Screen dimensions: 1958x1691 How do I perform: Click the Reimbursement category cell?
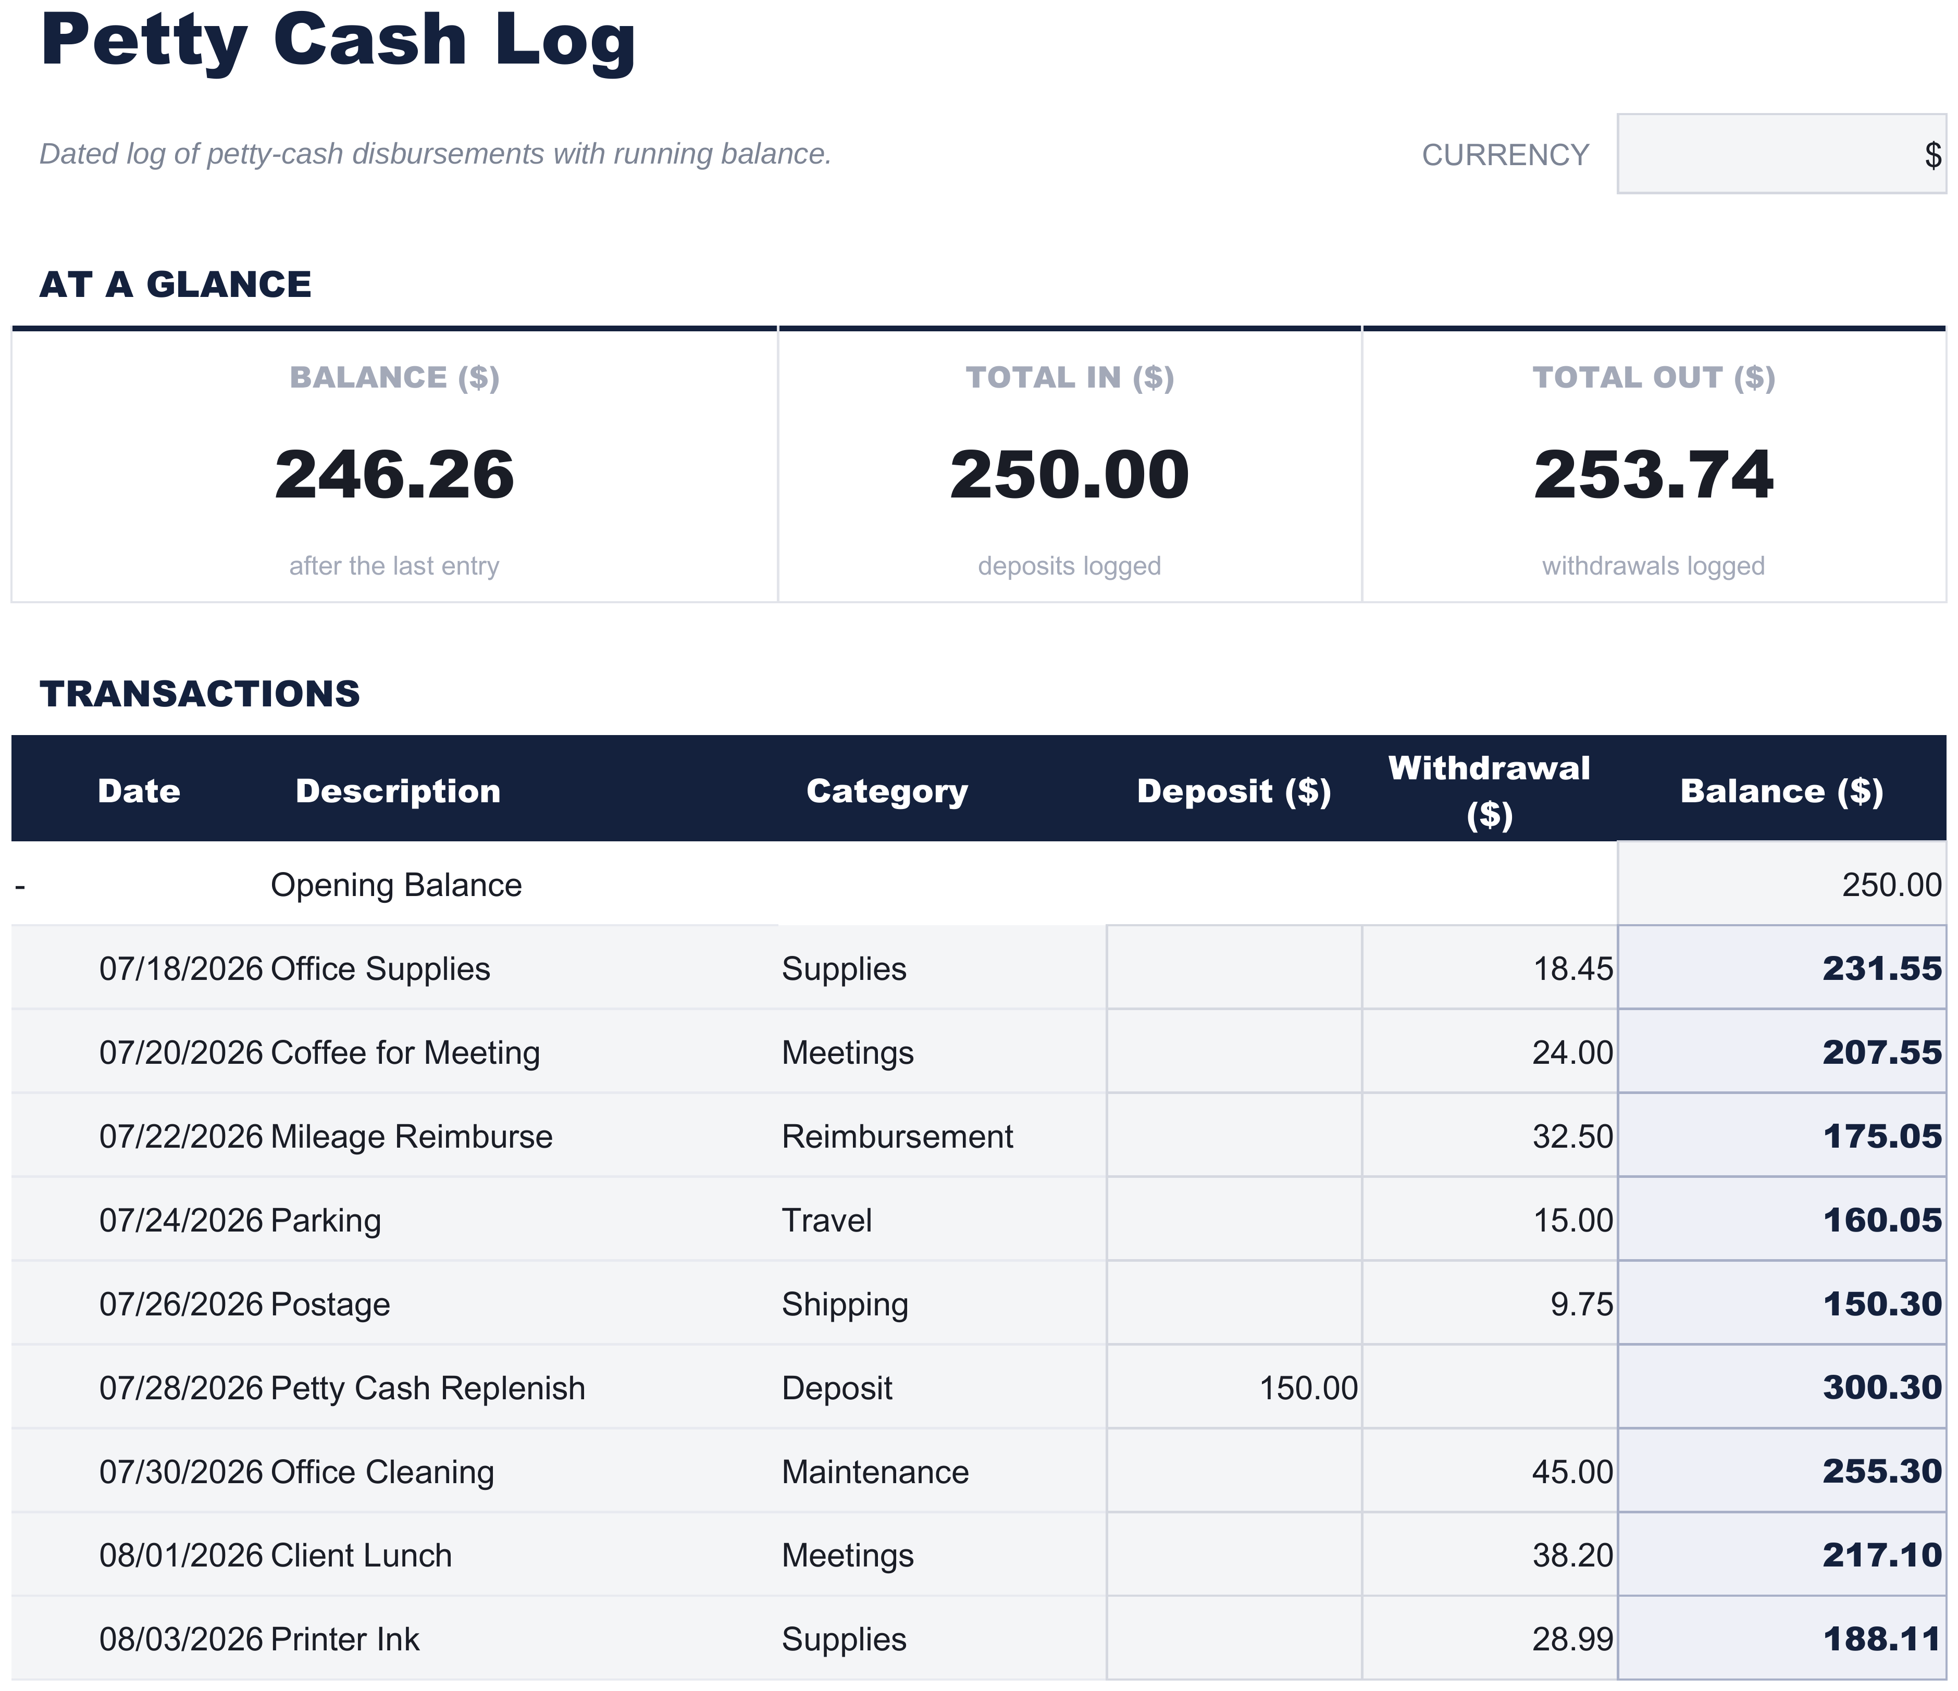(x=942, y=1136)
